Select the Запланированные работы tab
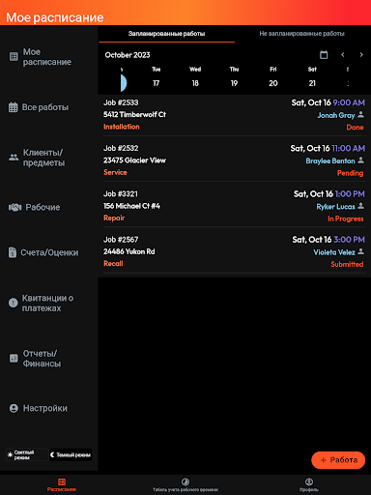The width and height of the screenshot is (371, 495). (x=166, y=34)
